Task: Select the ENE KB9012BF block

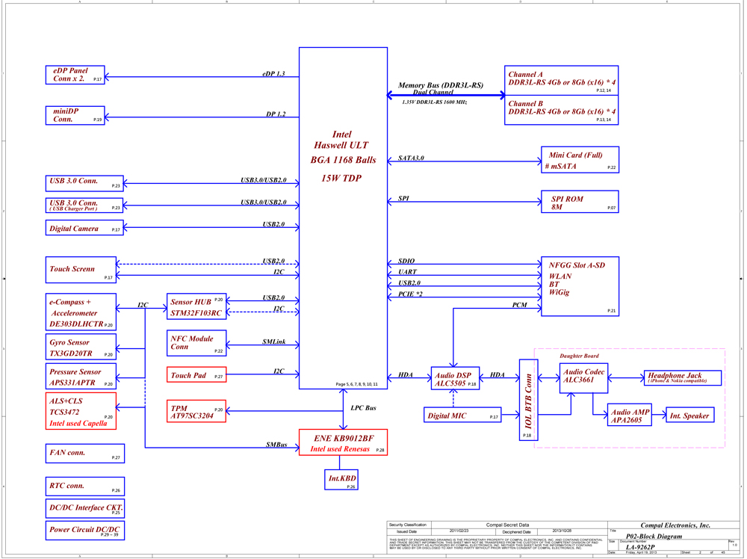Action: [343, 442]
